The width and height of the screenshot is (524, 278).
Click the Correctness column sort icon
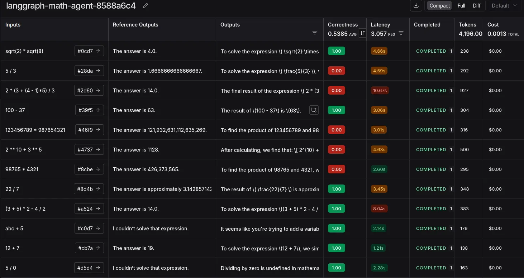[x=362, y=33]
